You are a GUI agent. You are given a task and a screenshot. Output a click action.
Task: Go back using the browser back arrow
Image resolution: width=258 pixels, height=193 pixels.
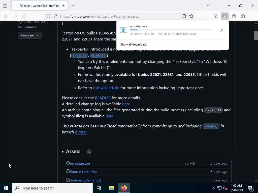click(6, 16)
